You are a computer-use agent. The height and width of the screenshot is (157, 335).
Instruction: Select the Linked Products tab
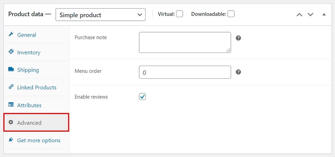(x=36, y=87)
